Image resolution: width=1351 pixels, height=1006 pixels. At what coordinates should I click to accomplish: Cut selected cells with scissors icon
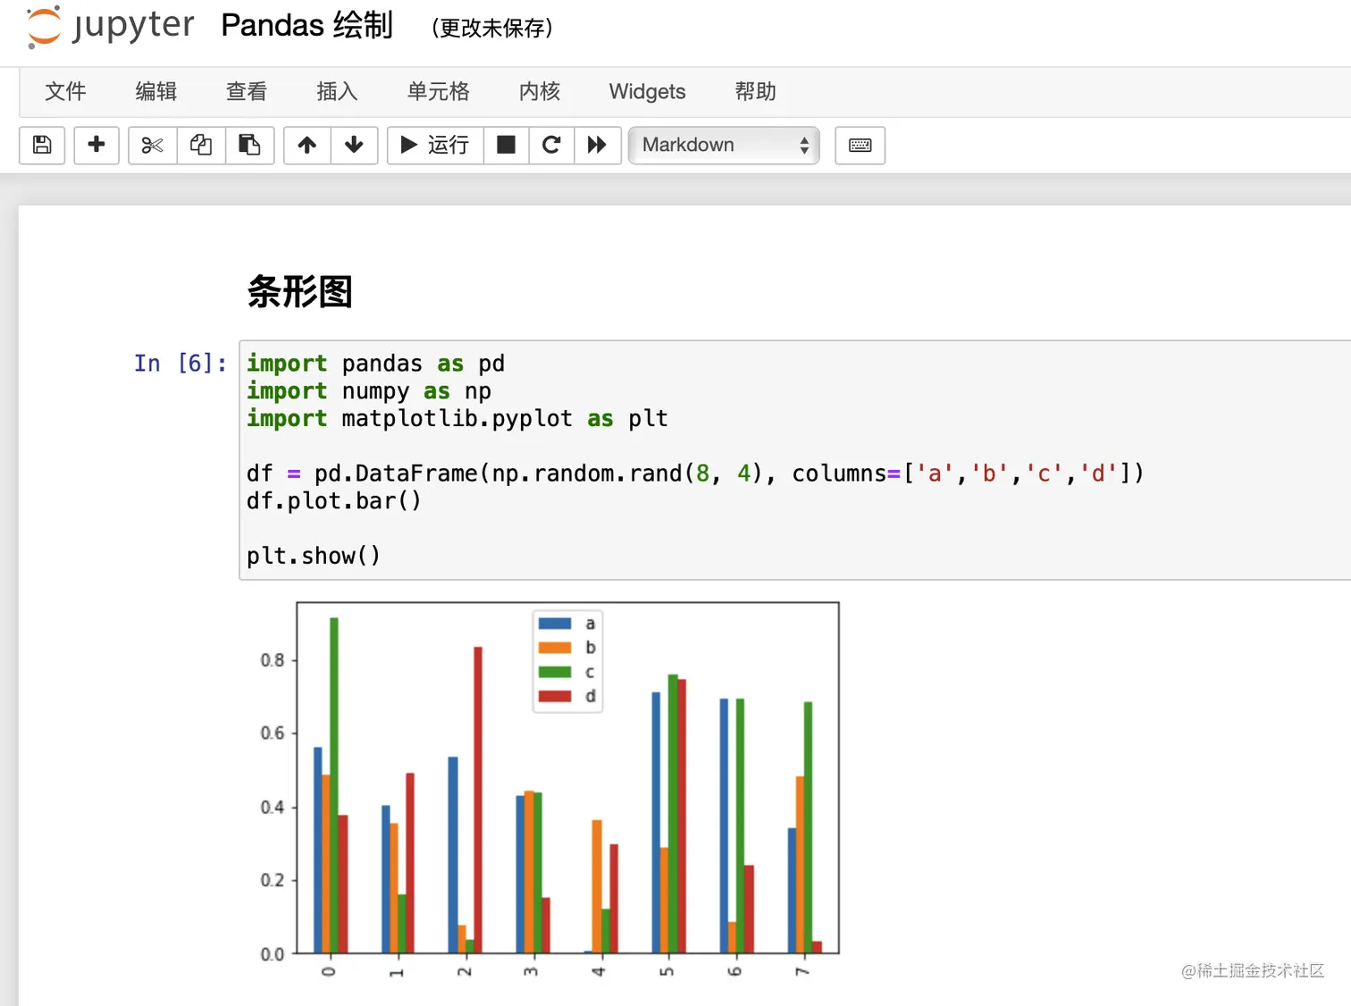[153, 145]
